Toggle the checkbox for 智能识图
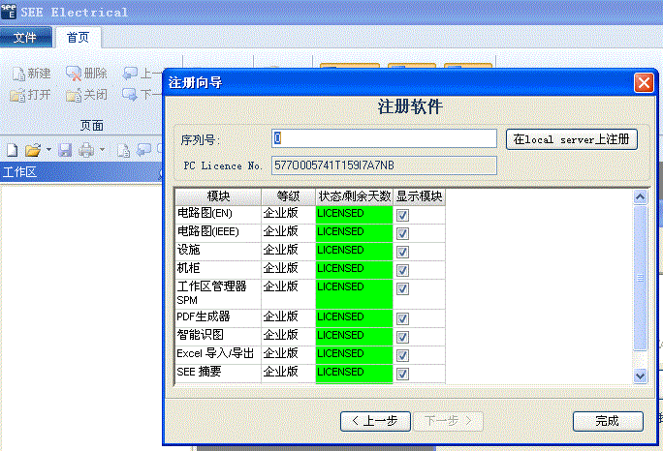 (402, 337)
